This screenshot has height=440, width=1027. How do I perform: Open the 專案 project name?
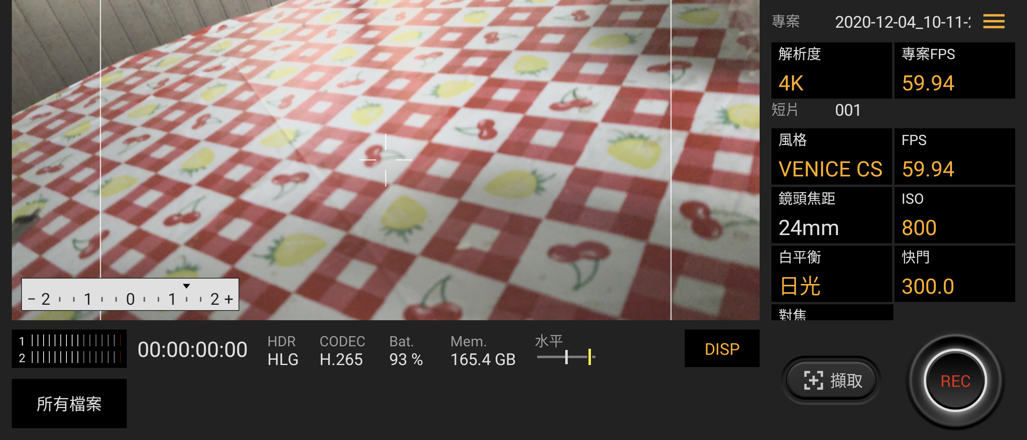902,22
